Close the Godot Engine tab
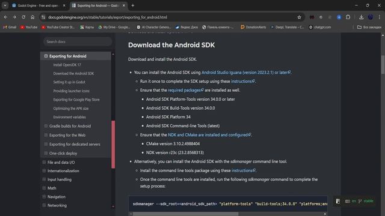 tap(64, 5)
